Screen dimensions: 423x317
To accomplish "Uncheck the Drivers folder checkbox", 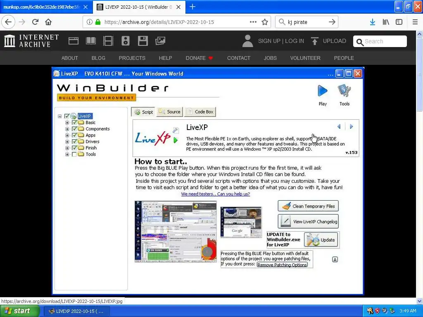I will coord(74,142).
